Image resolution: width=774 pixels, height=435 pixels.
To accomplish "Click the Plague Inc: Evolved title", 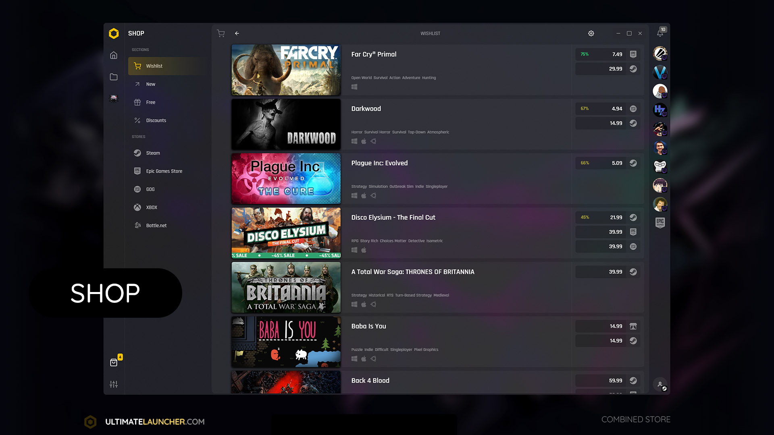I will (x=379, y=163).
